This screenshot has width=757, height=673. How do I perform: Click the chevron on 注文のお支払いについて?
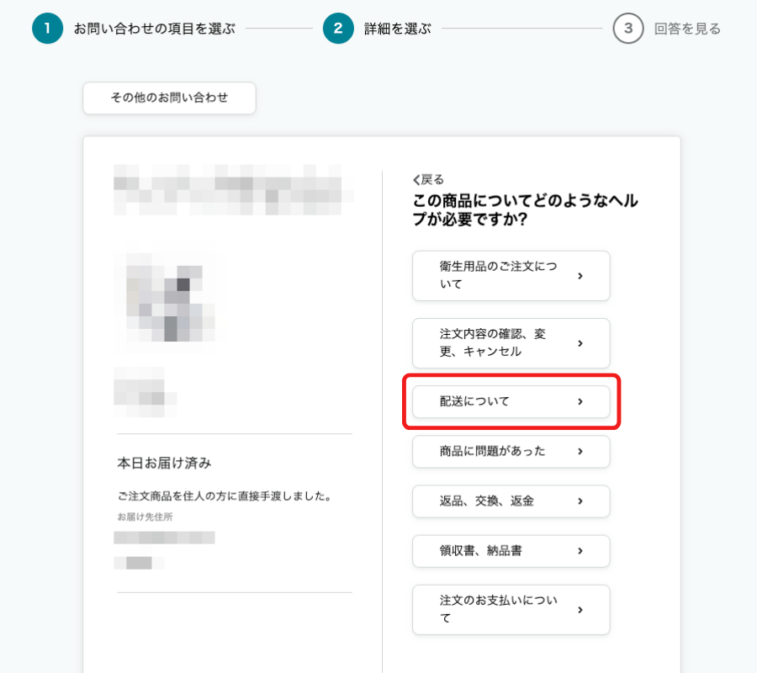click(580, 609)
